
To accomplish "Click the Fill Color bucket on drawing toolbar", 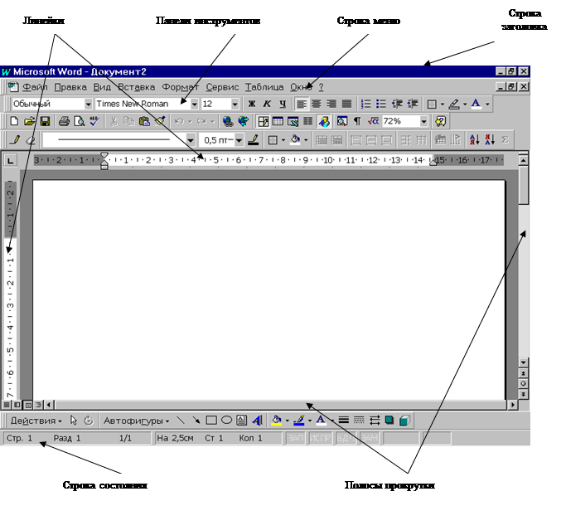I will click(277, 421).
